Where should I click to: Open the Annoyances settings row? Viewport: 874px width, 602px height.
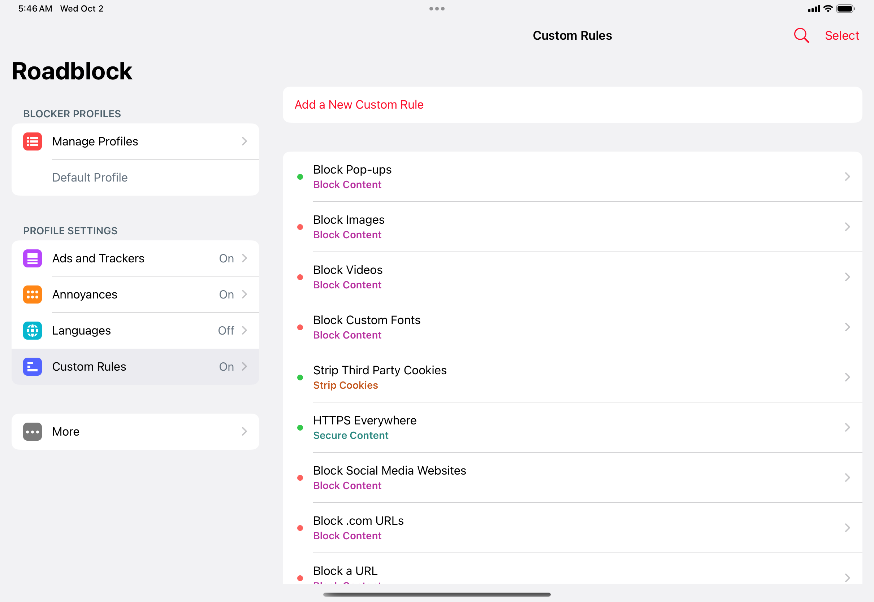136,295
